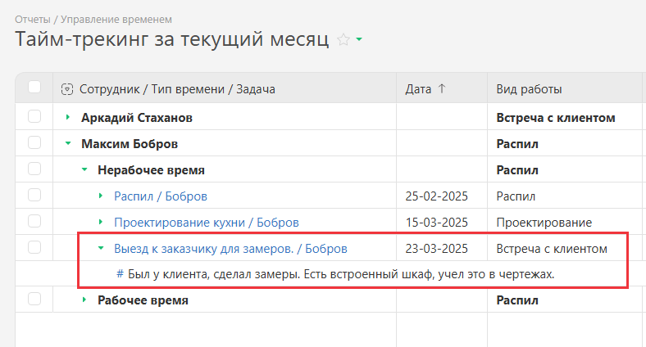Click the date 25-02-2025
This screenshot has height=347, width=646.
pyautogui.click(x=436, y=196)
